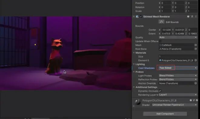Open object picker for Anchor Override

pos(196,83)
